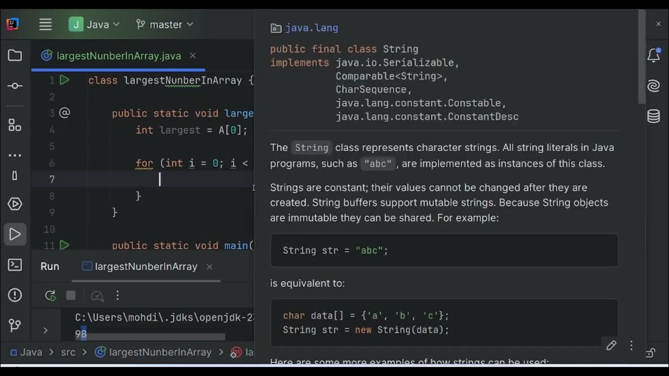Image resolution: width=669 pixels, height=376 pixels.
Task: Click 'public final class String' declaration
Action: click(x=344, y=49)
